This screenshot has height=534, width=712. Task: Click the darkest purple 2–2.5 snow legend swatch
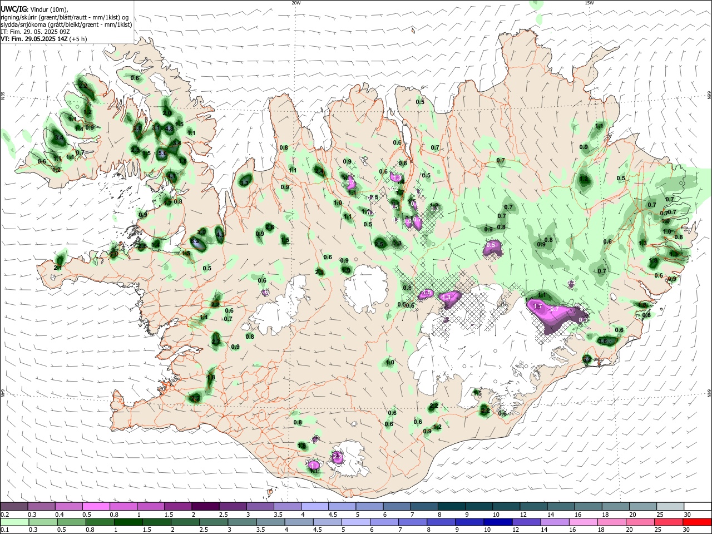(206, 506)
